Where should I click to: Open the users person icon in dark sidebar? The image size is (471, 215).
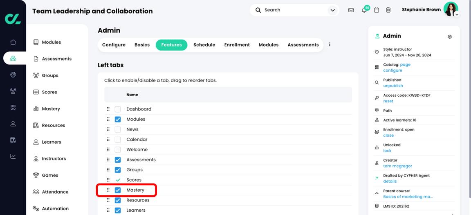click(x=13, y=124)
